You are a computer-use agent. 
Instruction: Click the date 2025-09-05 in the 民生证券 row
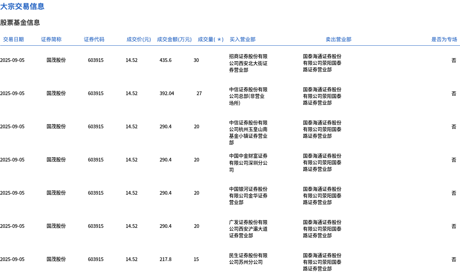click(x=12, y=259)
